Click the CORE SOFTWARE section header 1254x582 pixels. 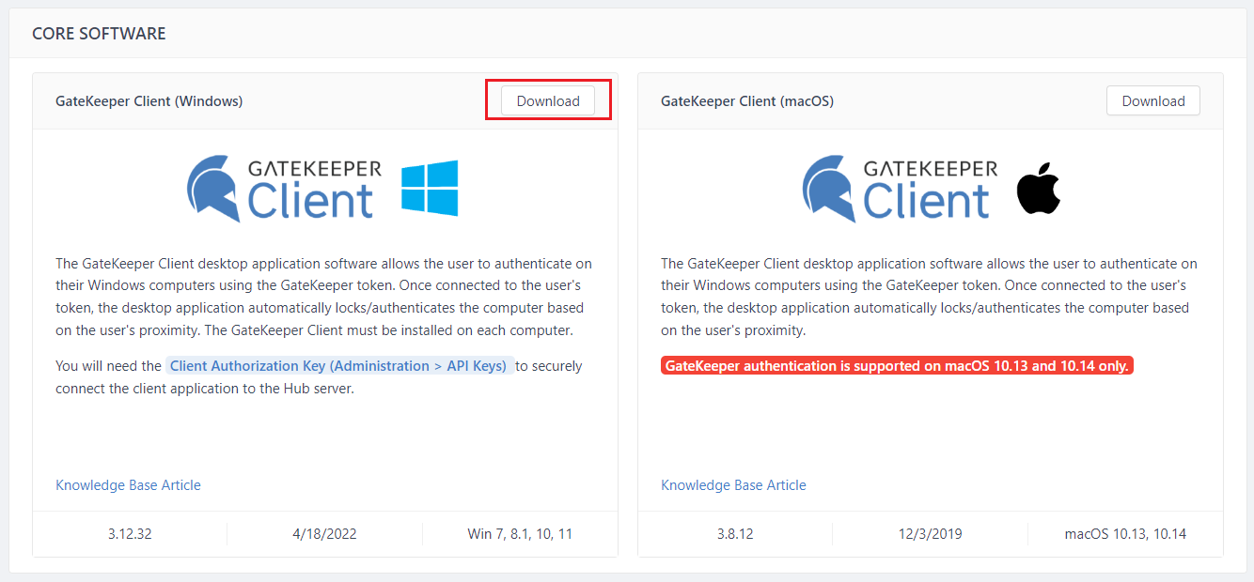click(98, 33)
